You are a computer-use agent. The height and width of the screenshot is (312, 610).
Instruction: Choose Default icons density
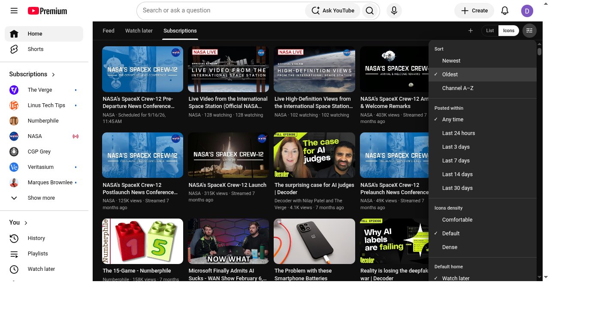coord(483,234)
